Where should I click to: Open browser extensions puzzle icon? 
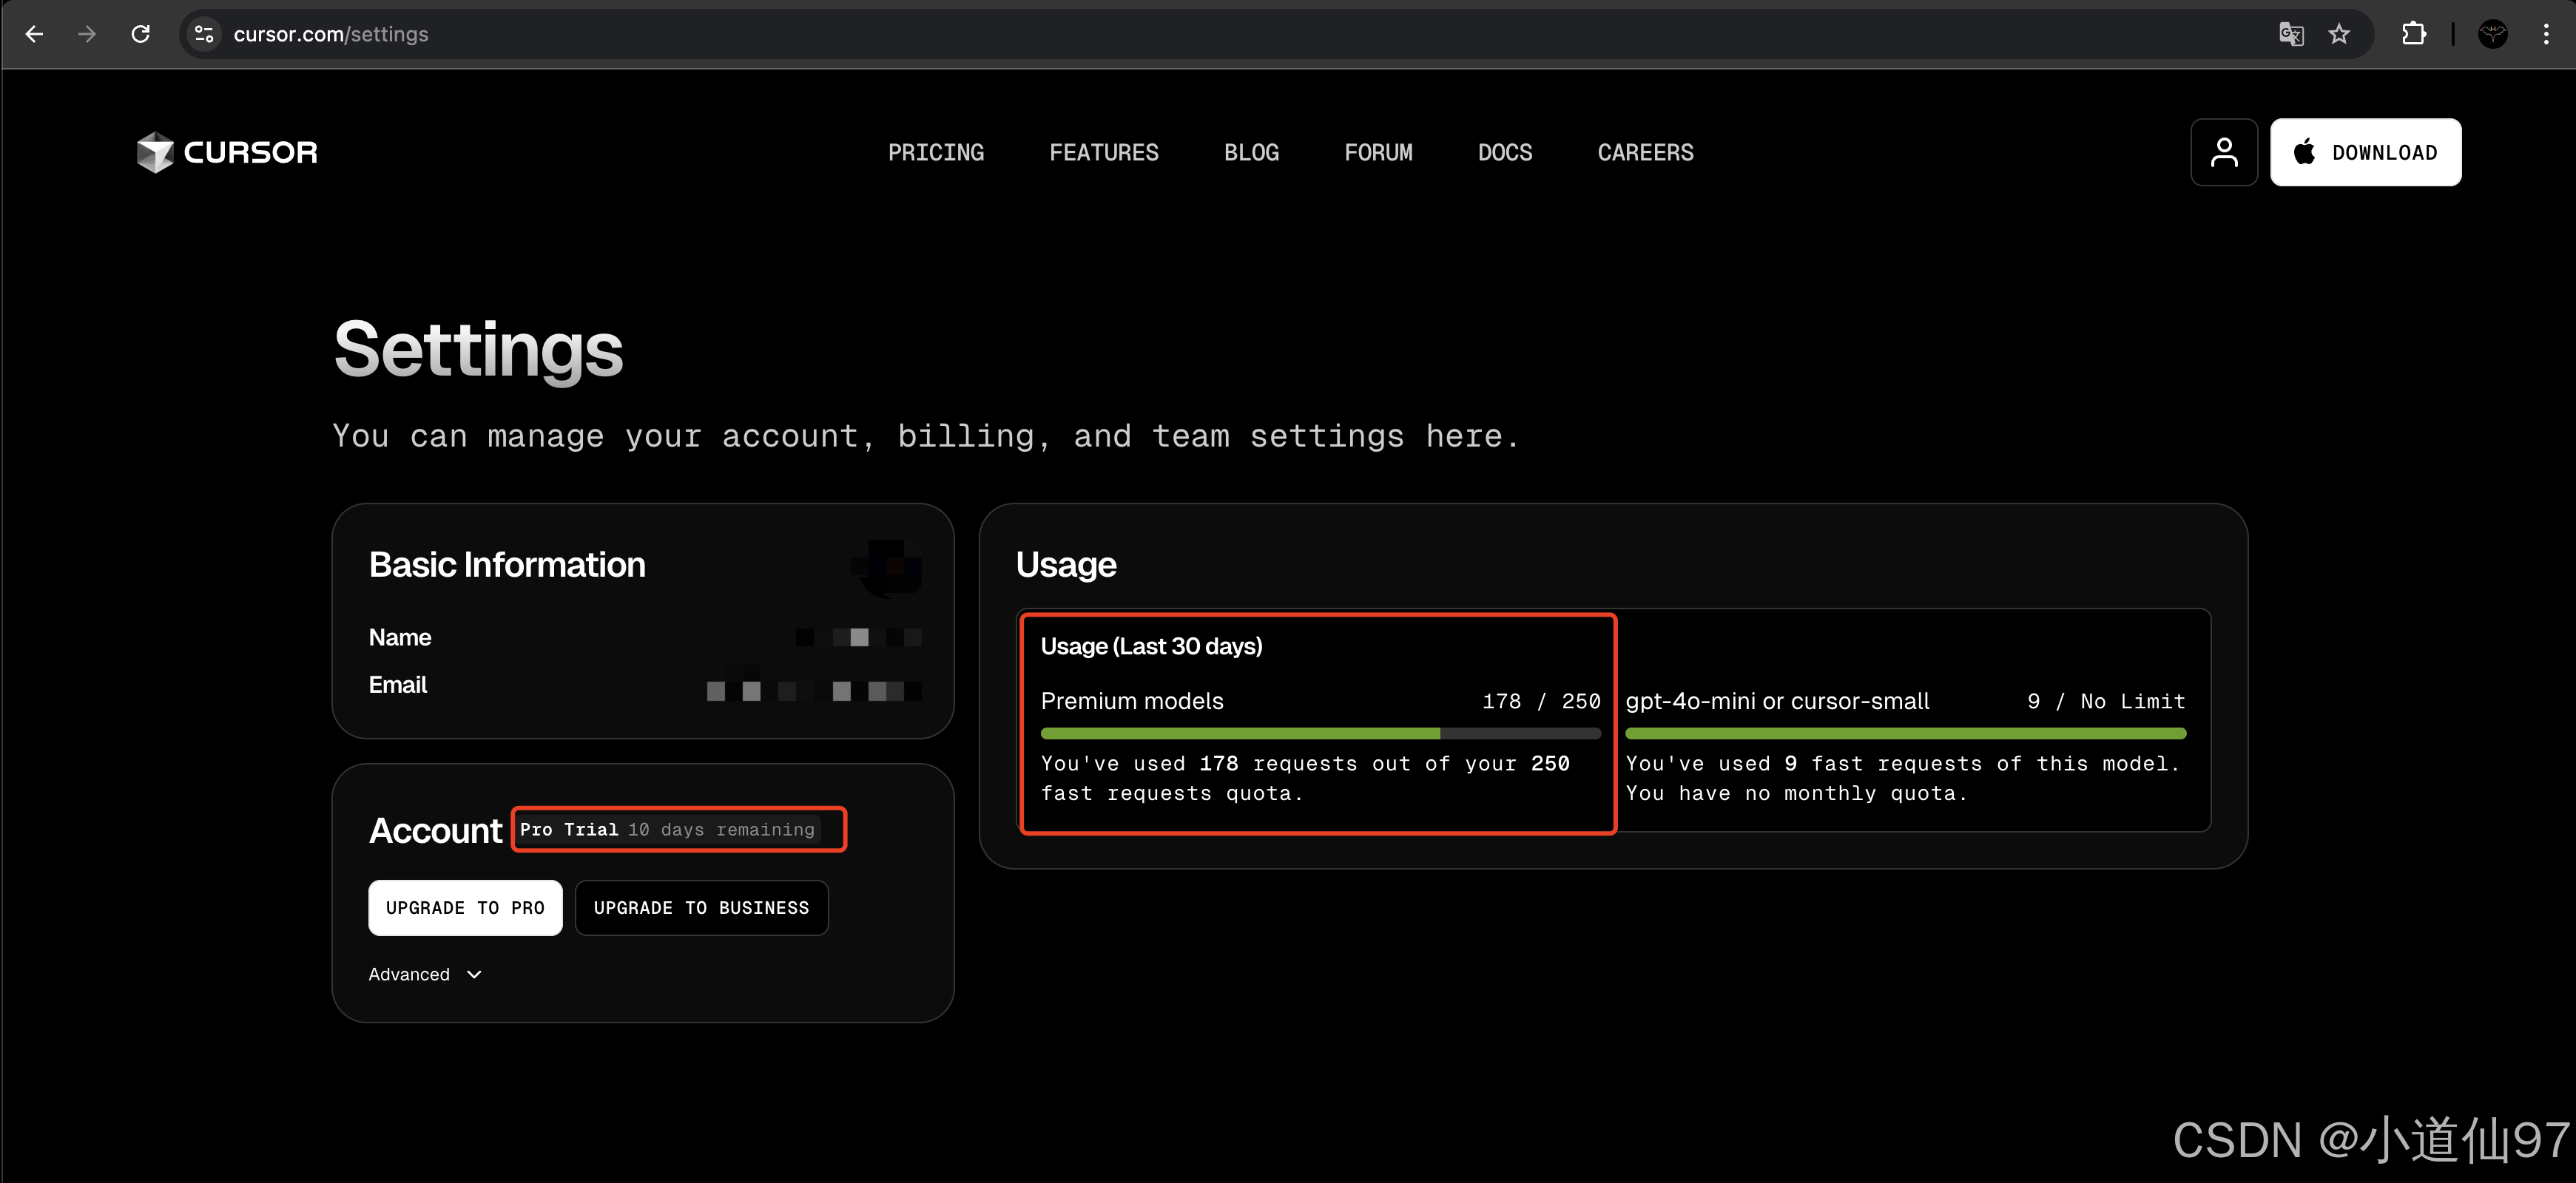click(2414, 34)
